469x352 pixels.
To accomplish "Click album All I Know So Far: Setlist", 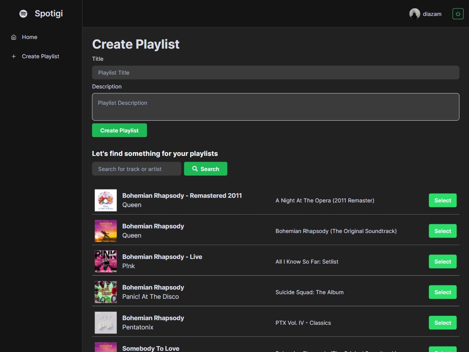I will (x=307, y=261).
